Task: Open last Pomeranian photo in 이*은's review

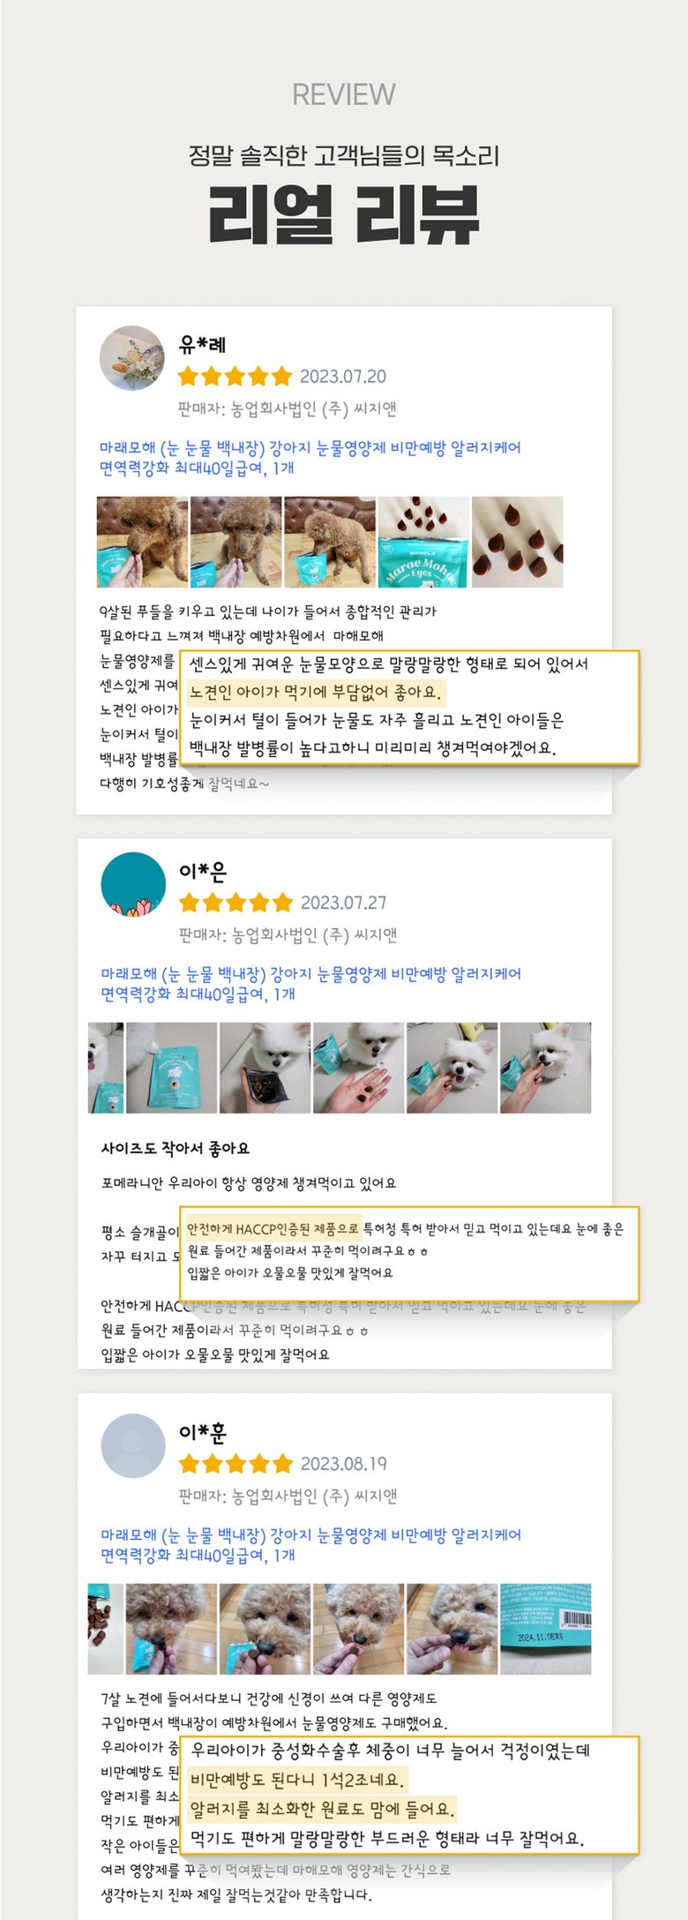Action: click(546, 1068)
